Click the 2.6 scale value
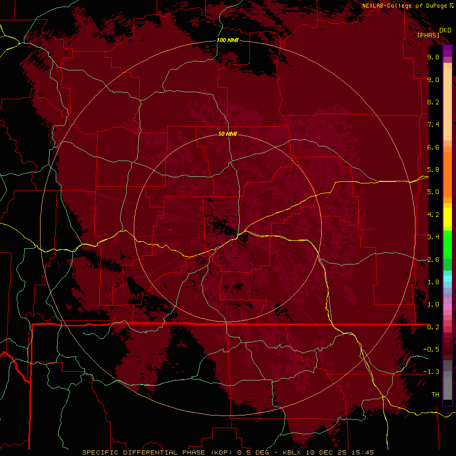Screen dimensions: 456x456 (433, 260)
